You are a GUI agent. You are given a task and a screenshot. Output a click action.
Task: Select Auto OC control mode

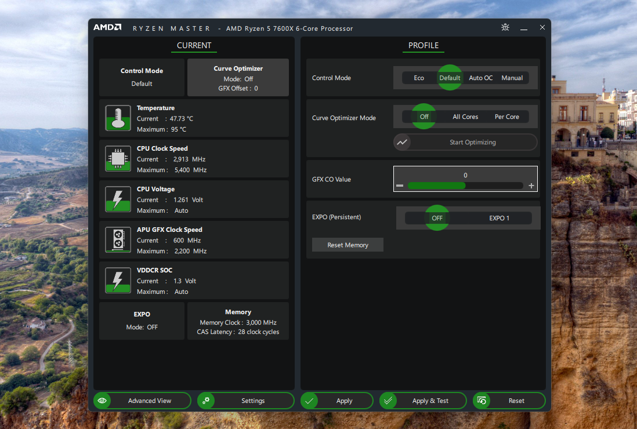point(480,78)
